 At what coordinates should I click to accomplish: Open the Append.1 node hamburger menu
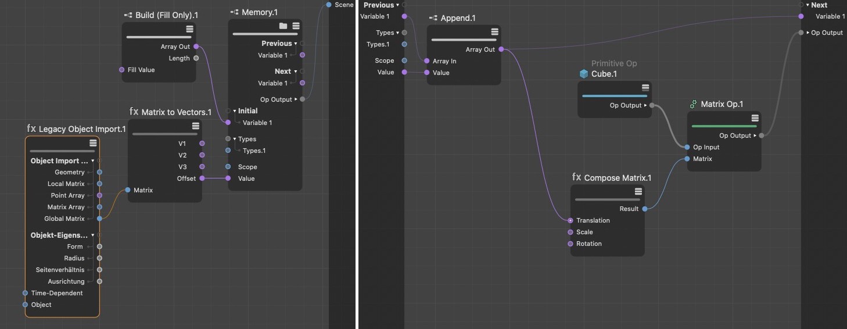(x=494, y=32)
